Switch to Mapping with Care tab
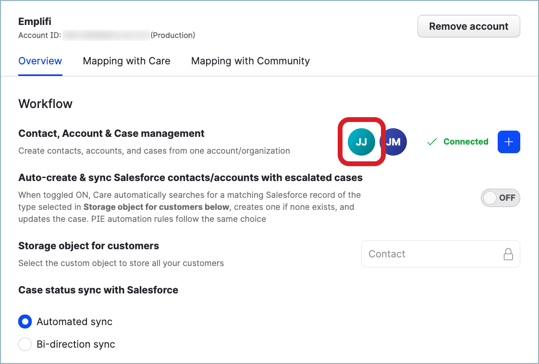This screenshot has width=539, height=364. pos(126,61)
